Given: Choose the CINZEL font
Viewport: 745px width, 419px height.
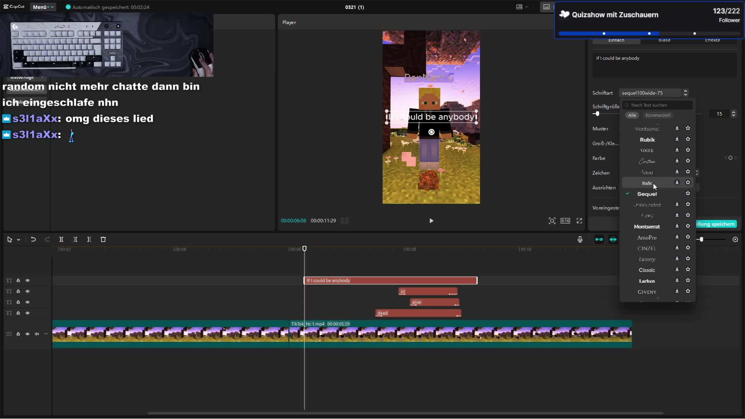Looking at the screenshot, I should click(x=647, y=248).
